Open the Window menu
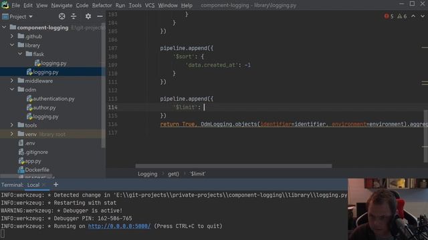428x240 pixels. click(x=168, y=5)
